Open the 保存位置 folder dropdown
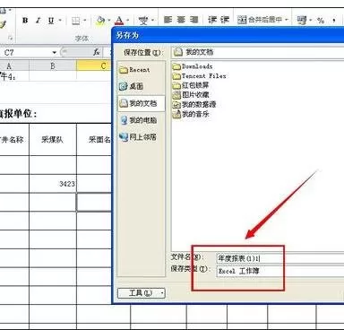Viewport: 344px width, 330px height. point(258,52)
